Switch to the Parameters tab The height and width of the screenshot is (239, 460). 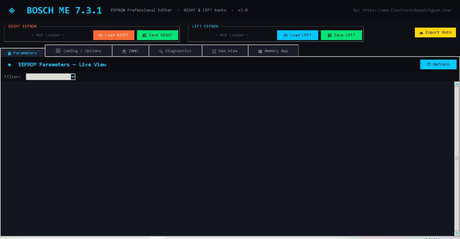click(23, 53)
